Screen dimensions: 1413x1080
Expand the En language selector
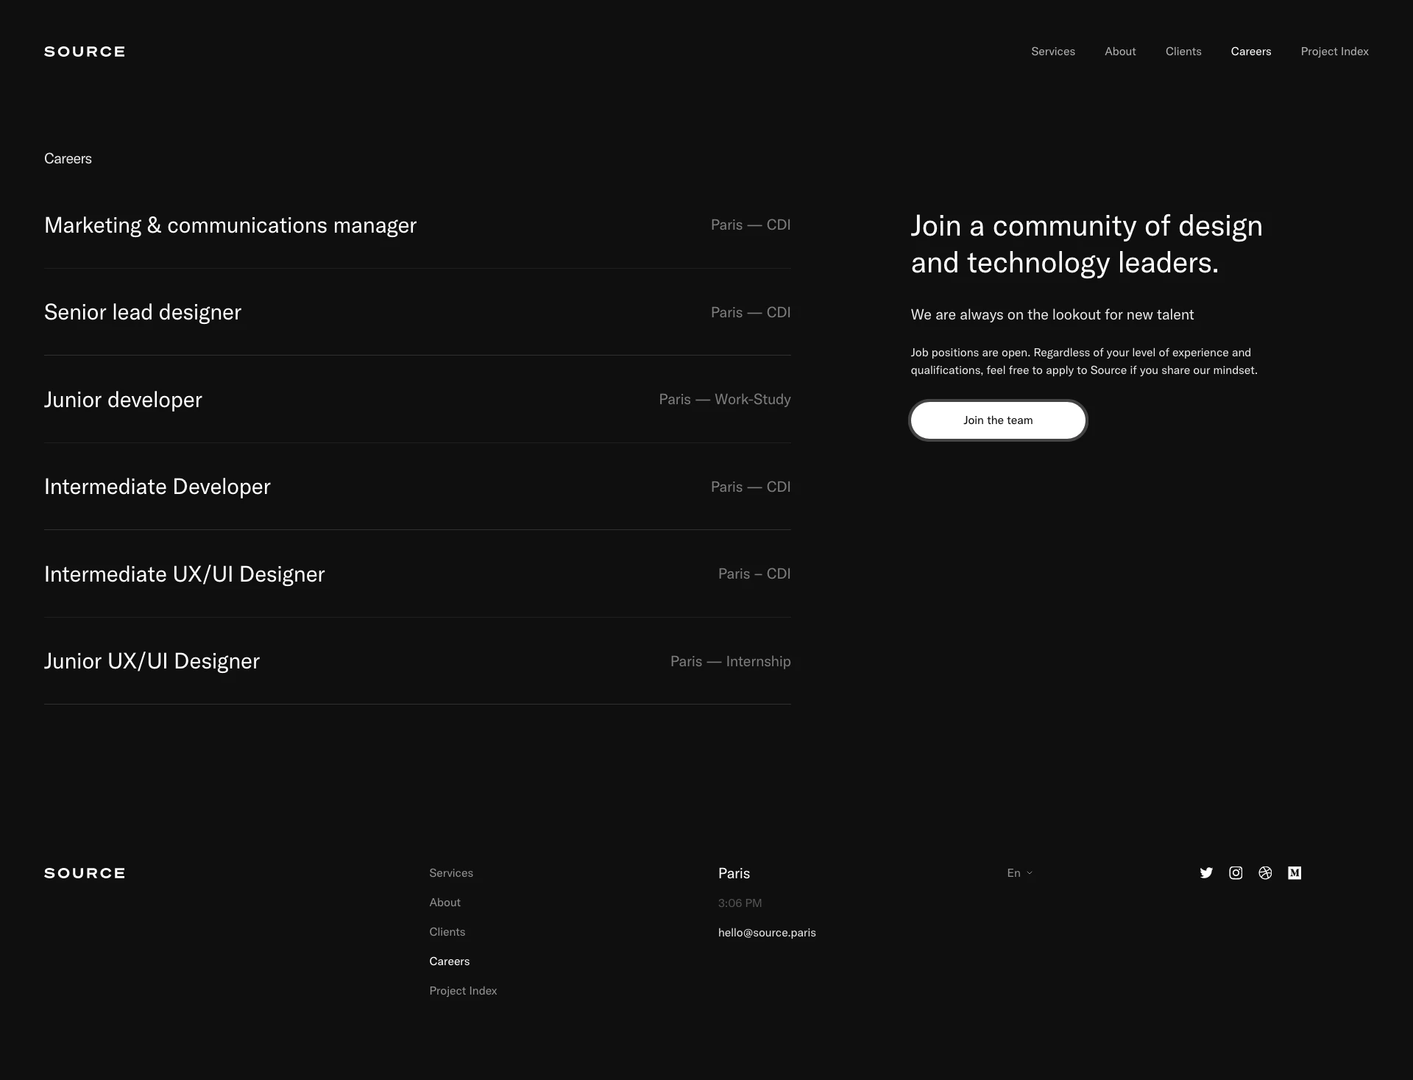point(1019,872)
